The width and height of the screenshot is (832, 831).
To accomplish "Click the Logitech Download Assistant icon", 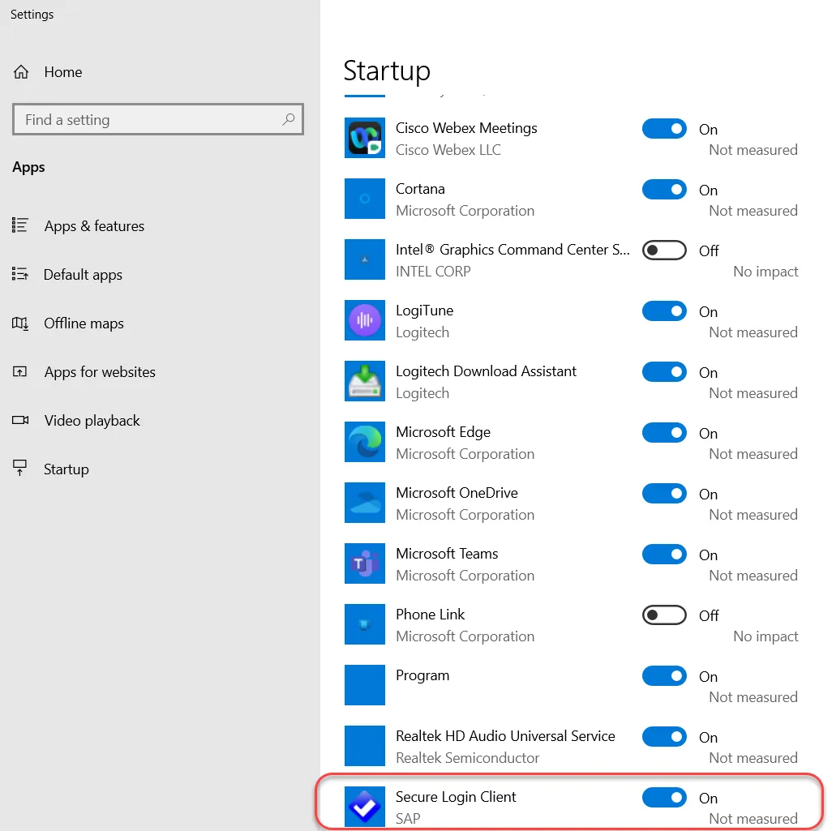I will point(365,381).
